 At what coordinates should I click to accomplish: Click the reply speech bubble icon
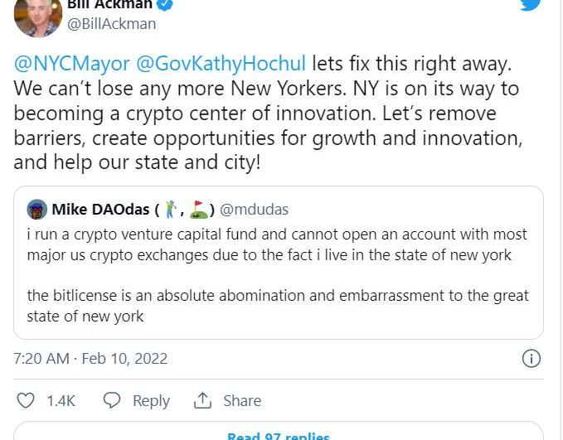(112, 400)
